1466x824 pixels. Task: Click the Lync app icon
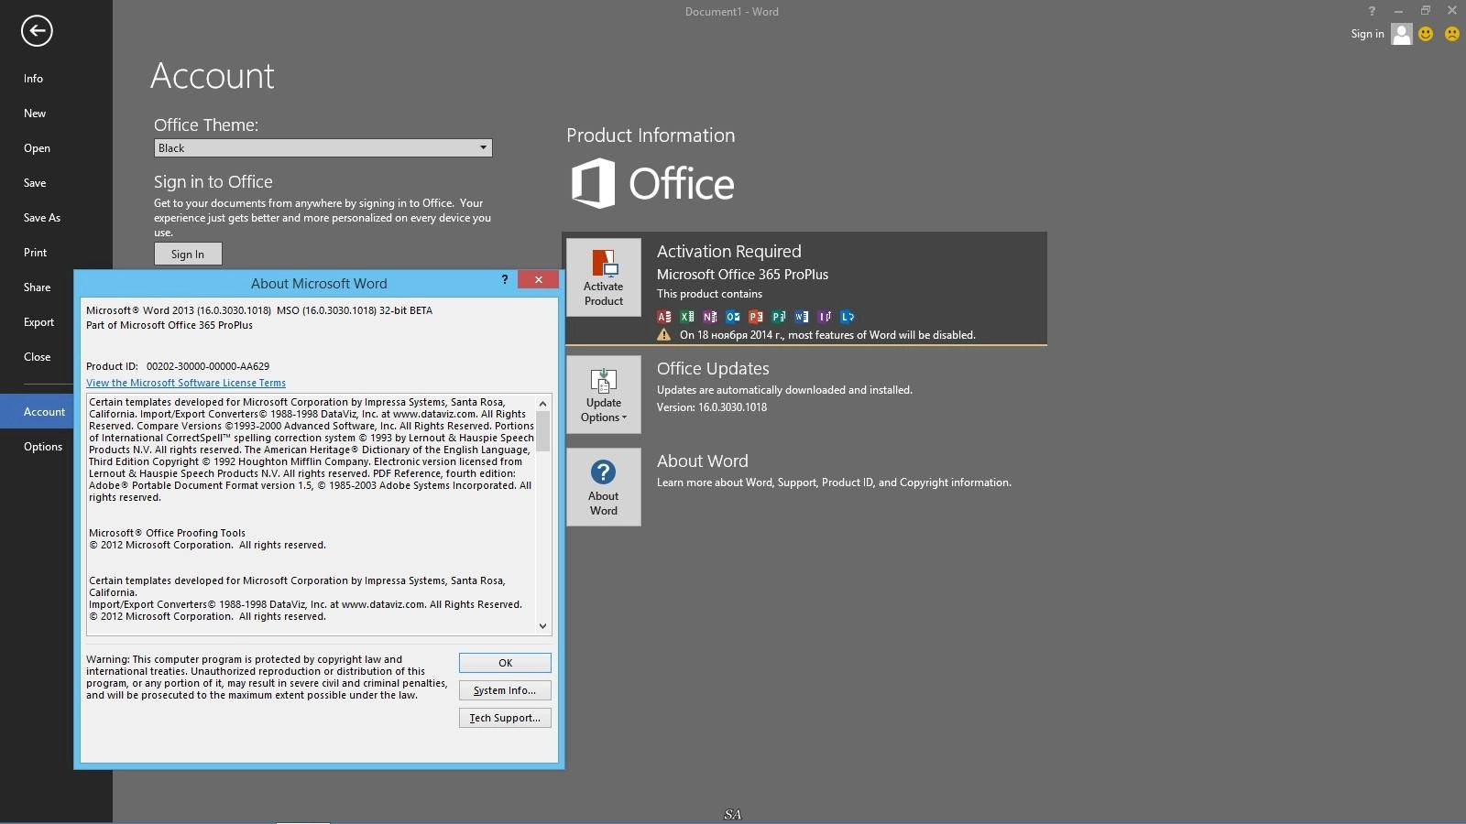tap(848, 317)
